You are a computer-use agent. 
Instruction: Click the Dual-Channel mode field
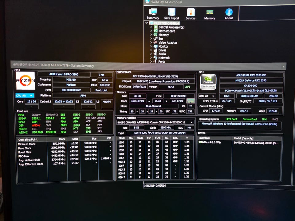point(153,106)
